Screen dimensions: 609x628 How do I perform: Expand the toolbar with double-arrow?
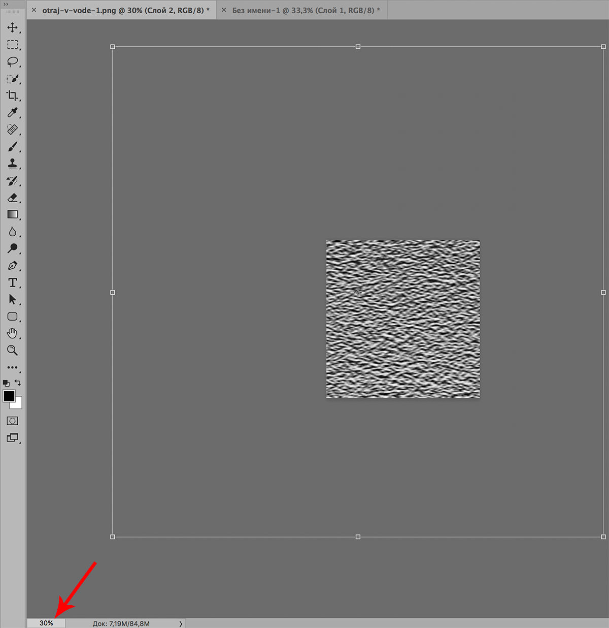tap(6, 4)
